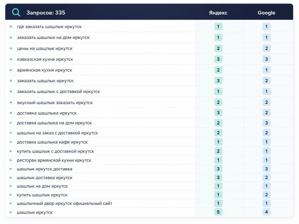Open query 'ресторан армянской кухни иркутск'
Image resolution: width=299 pixels, height=224 pixels.
54,160
